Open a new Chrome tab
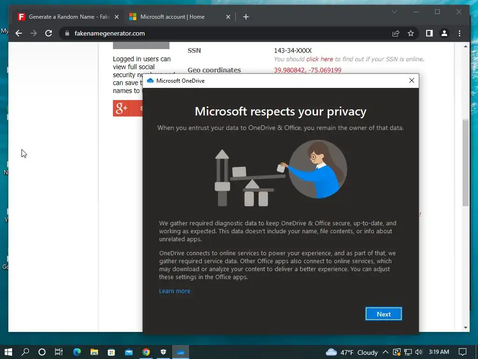Image resolution: width=478 pixels, height=359 pixels. [x=246, y=17]
